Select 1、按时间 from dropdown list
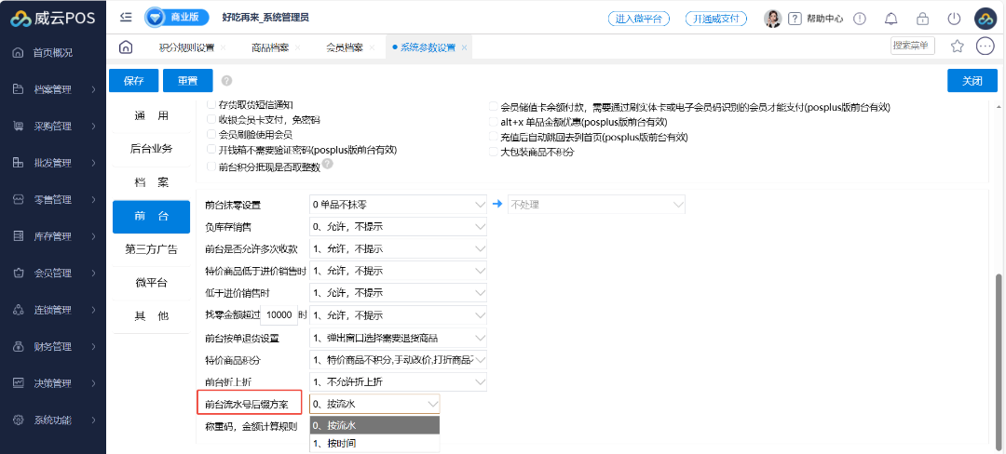Screen dimensions: 1006x454 (374, 443)
